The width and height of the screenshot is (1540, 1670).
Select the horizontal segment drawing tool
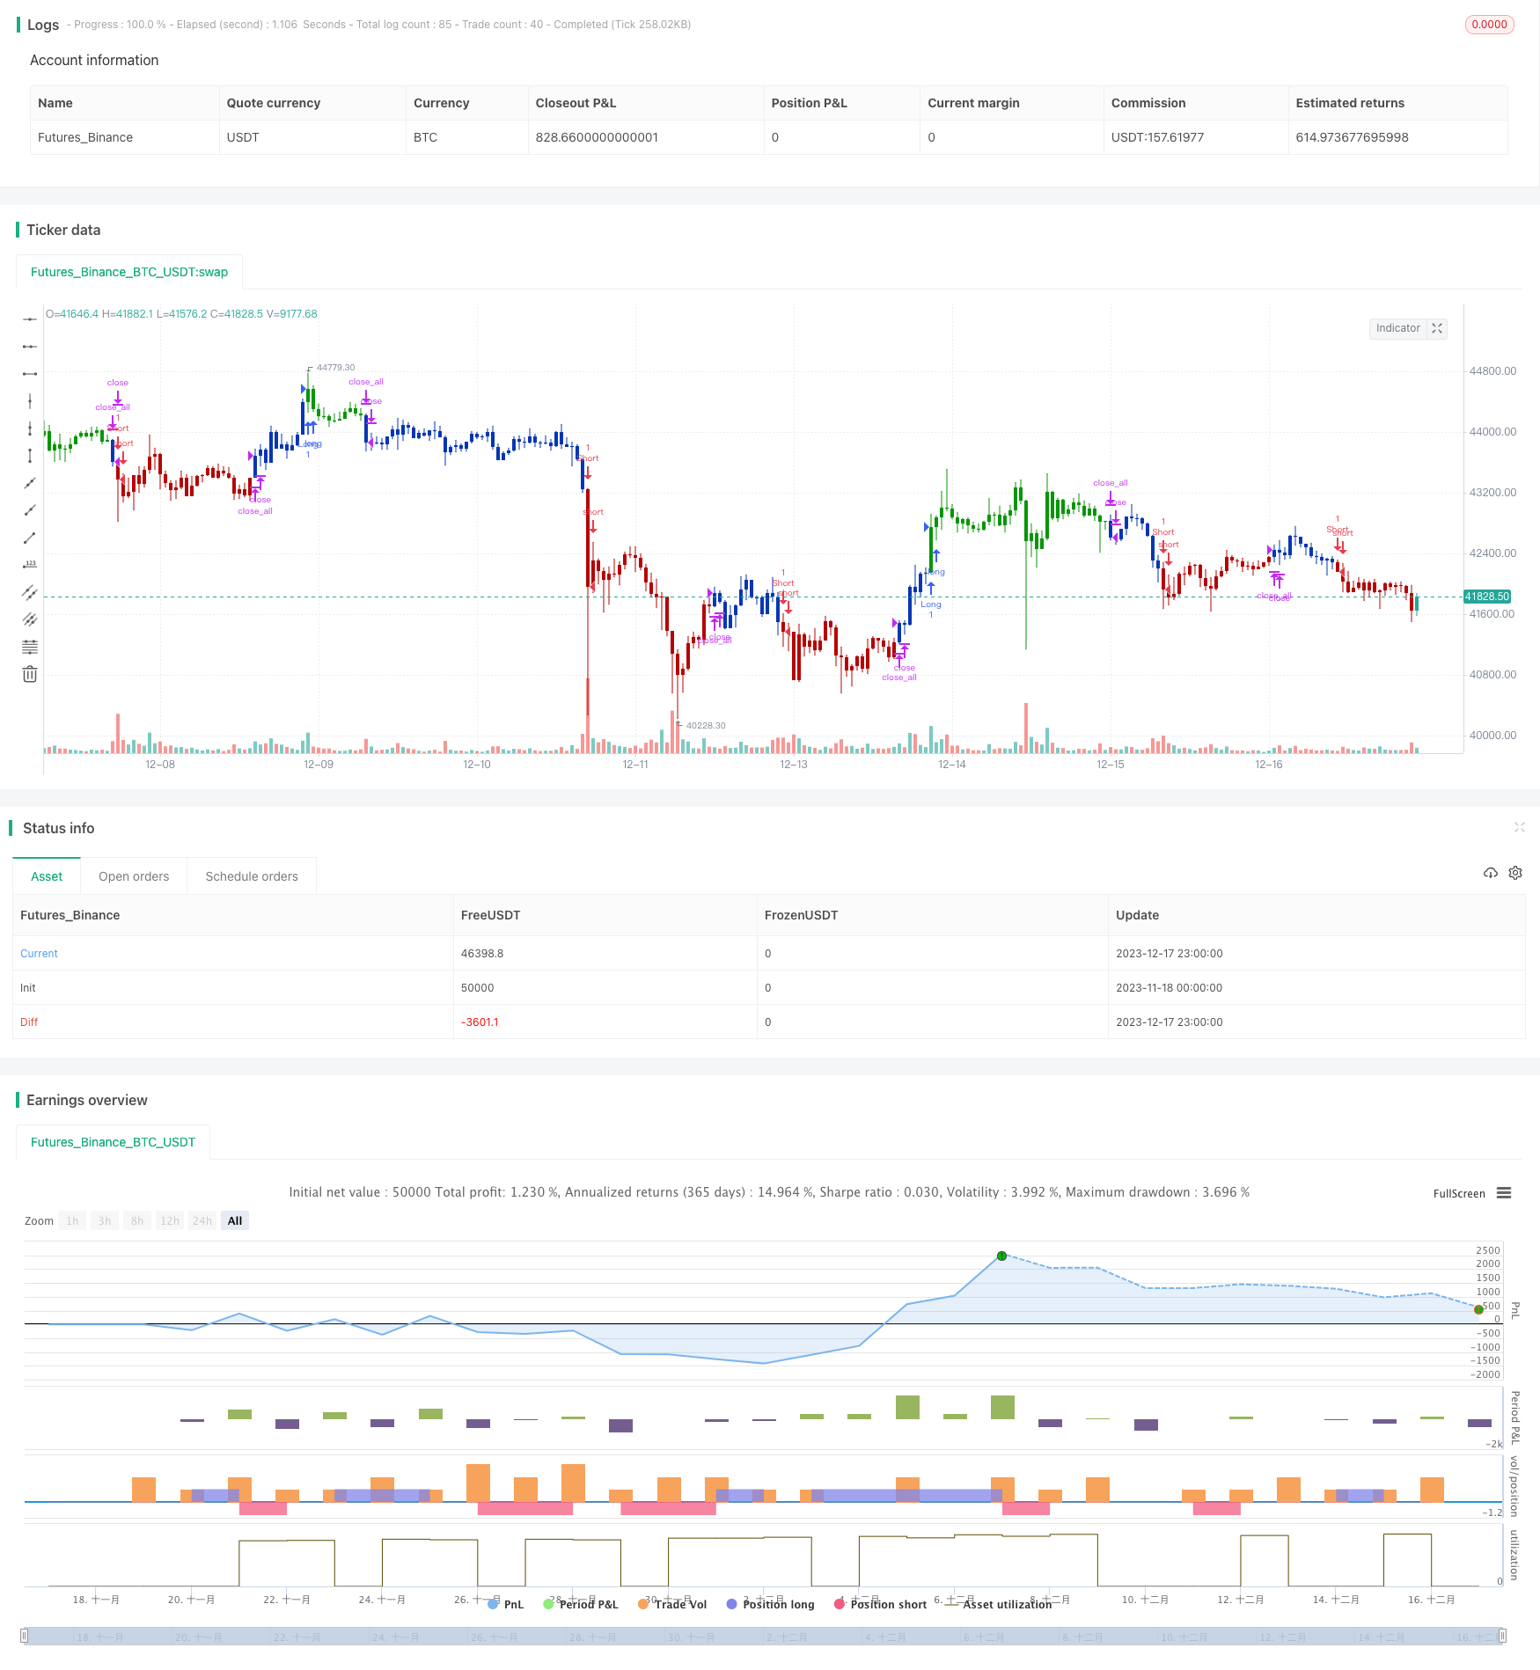[x=30, y=374]
